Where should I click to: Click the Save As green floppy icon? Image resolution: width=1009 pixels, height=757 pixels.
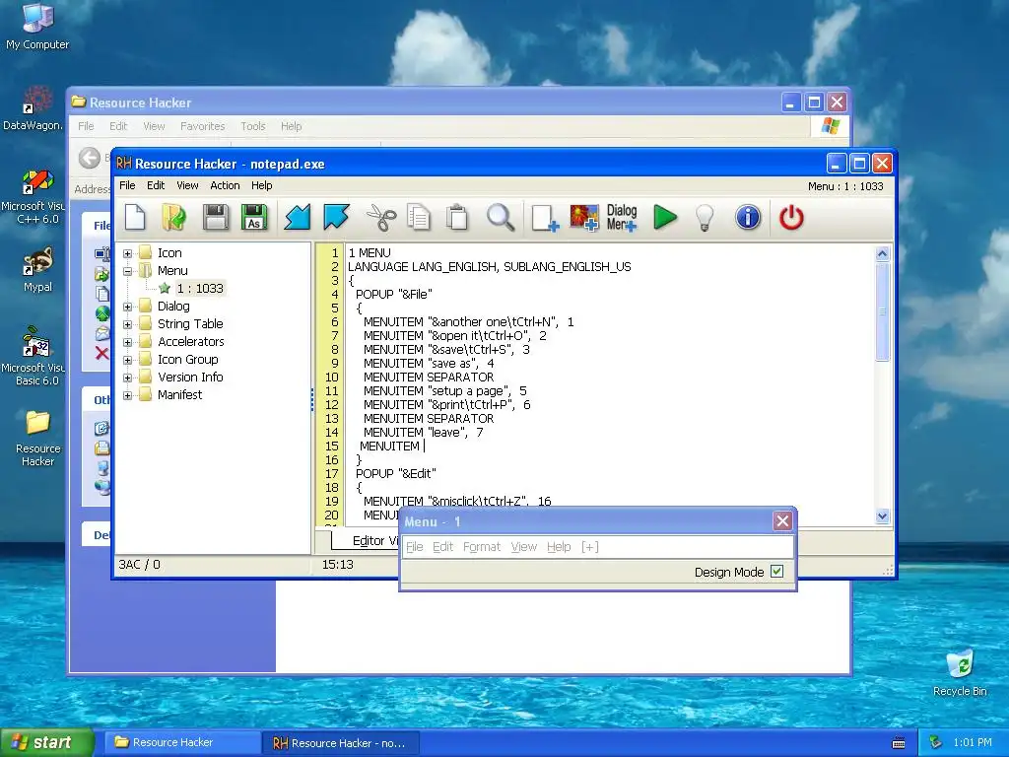(253, 218)
